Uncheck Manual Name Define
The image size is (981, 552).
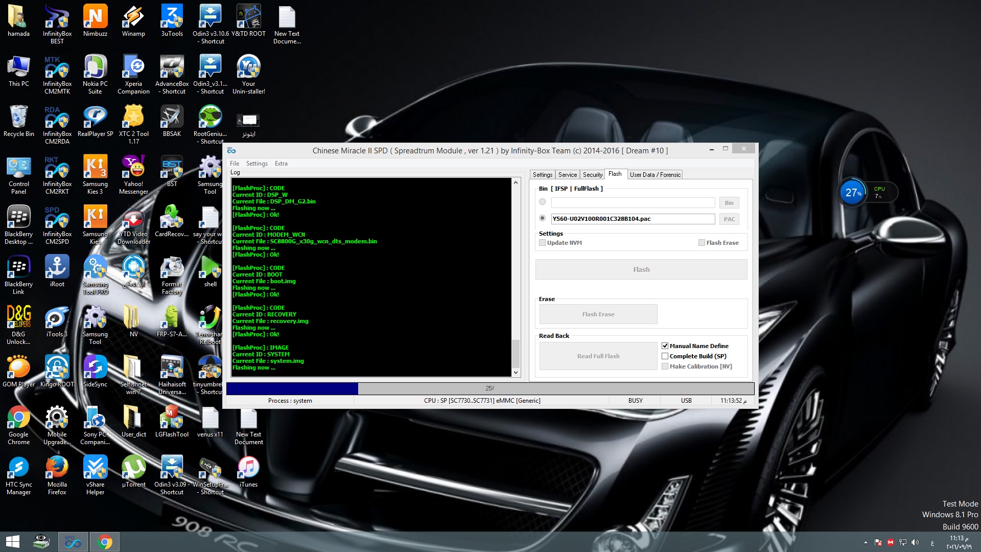tap(665, 346)
